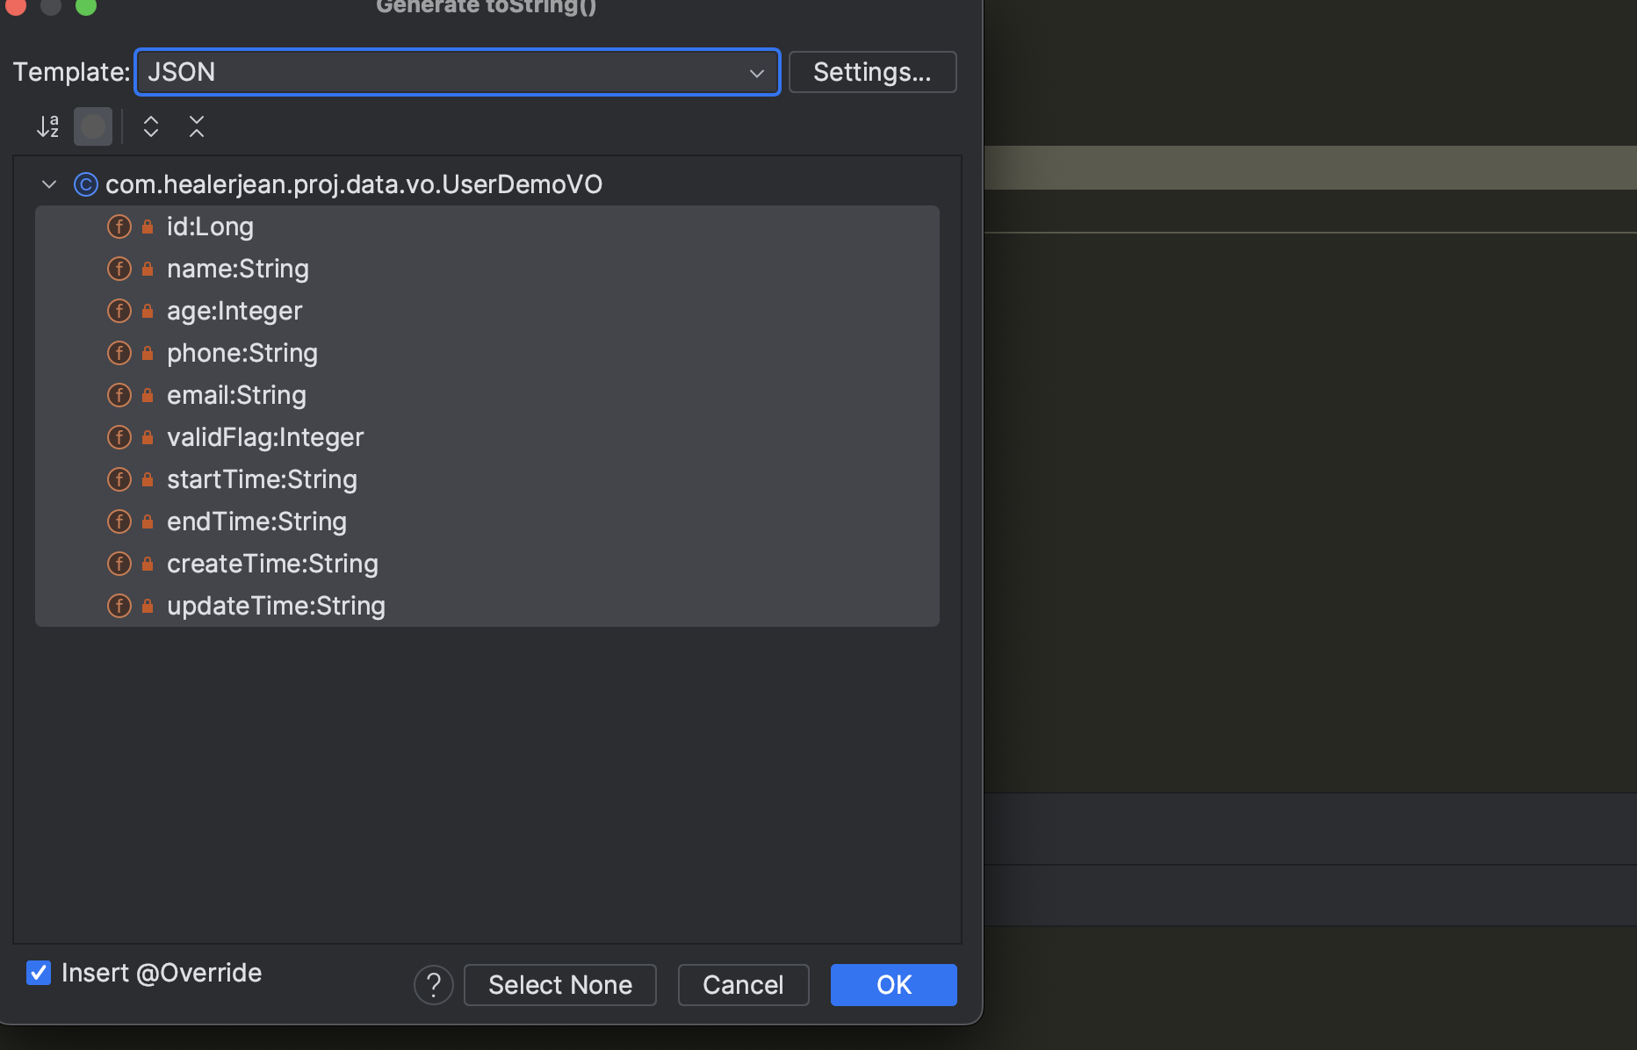The image size is (1637, 1050).
Task: Click the class icon for UserDemoVO
Action: (85, 184)
